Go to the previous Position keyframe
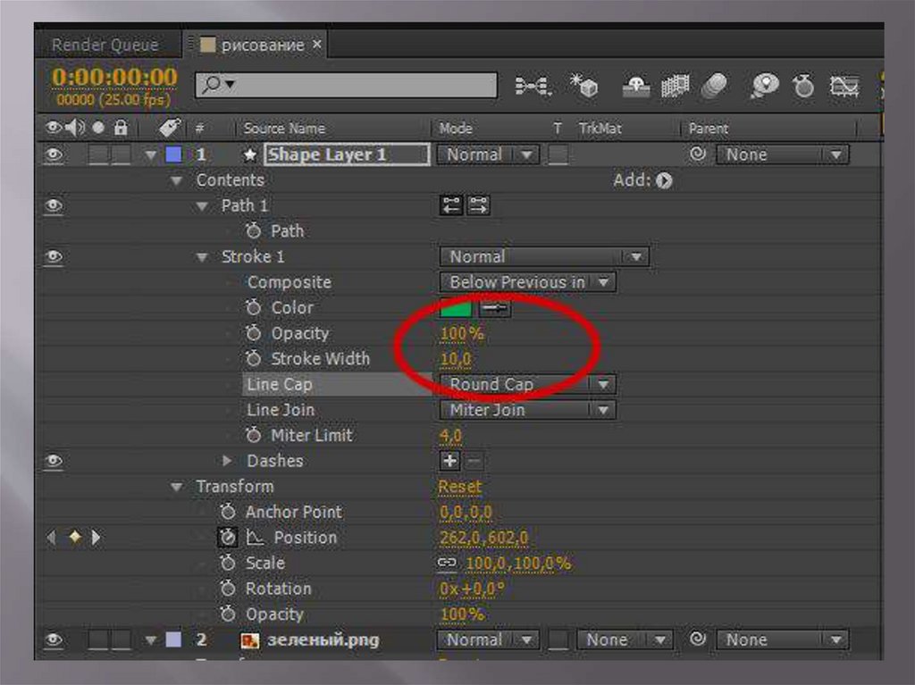Screen dimensions: 915x685 point(52,537)
